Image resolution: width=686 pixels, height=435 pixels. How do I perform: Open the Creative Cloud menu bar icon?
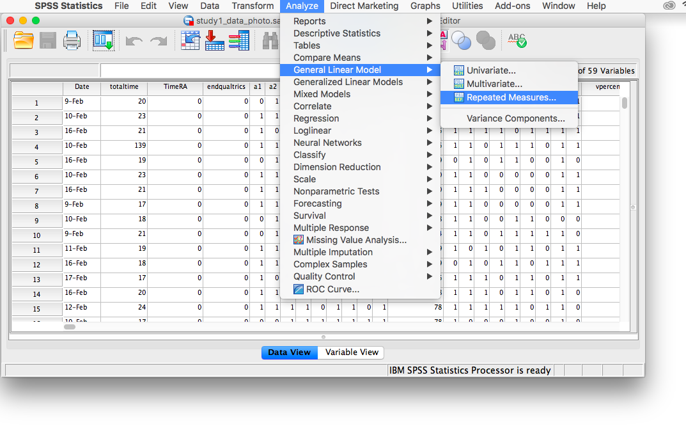tap(669, 6)
